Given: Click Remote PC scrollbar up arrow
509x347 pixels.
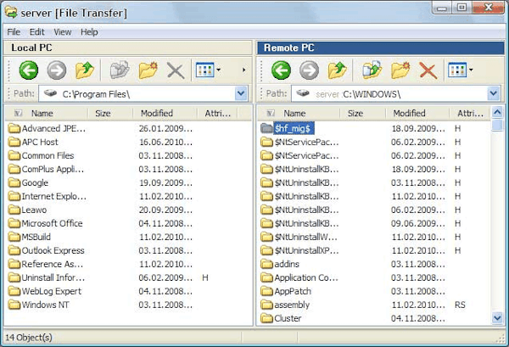Looking at the screenshot, I should 497,113.
